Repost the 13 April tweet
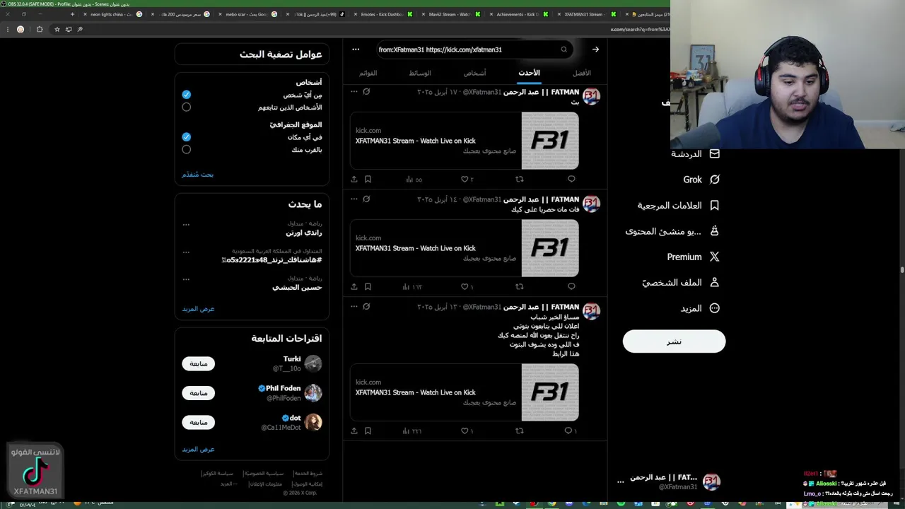This screenshot has width=905, height=509. (520, 431)
